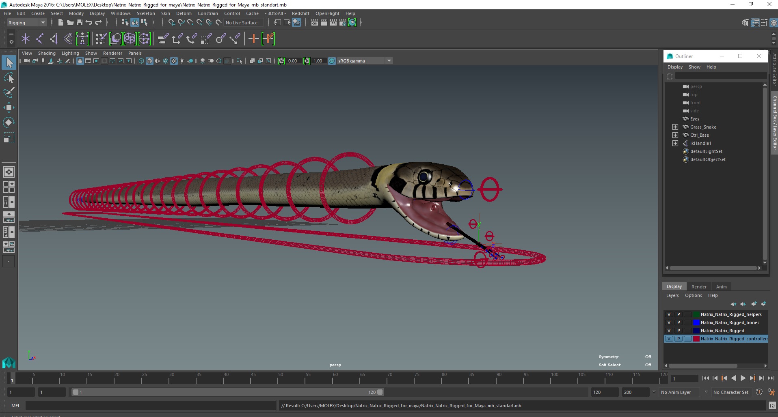
Task: Click the play forward button
Action: pos(743,378)
